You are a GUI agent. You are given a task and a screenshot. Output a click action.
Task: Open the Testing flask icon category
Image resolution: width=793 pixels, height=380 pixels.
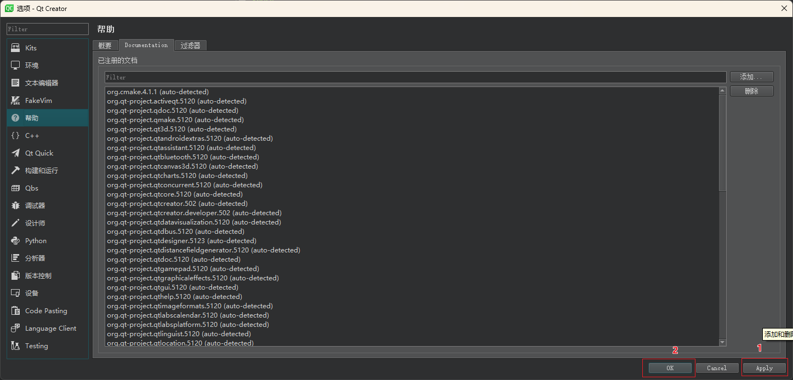point(15,346)
